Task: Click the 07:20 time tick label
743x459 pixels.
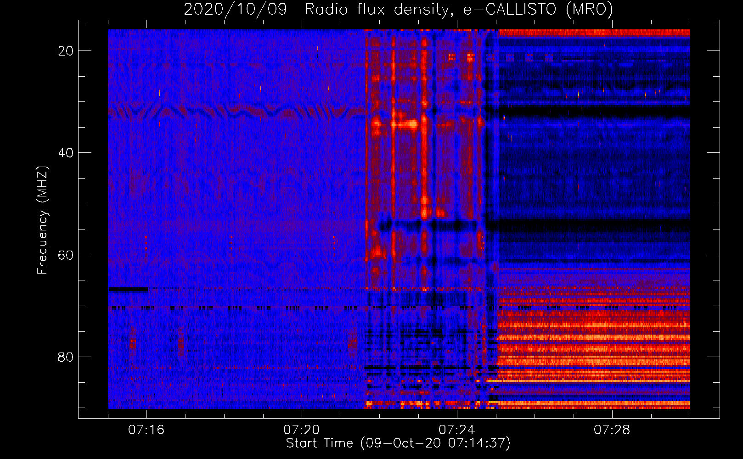Action: 302,430
